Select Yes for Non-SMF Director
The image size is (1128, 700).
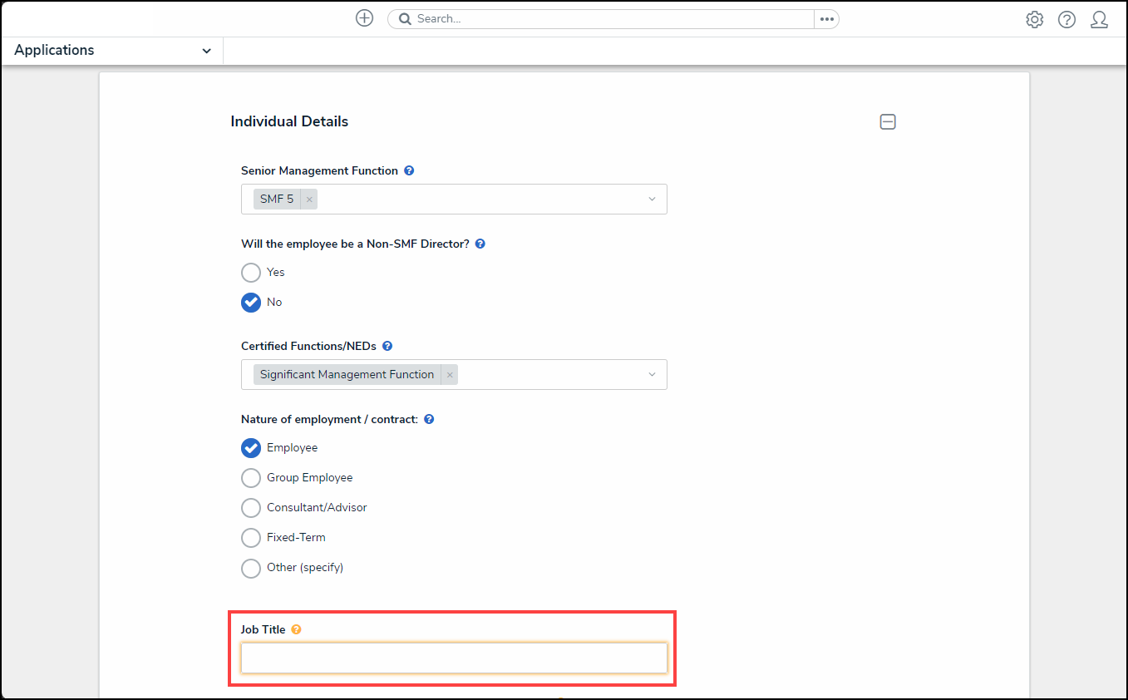pyautogui.click(x=251, y=273)
